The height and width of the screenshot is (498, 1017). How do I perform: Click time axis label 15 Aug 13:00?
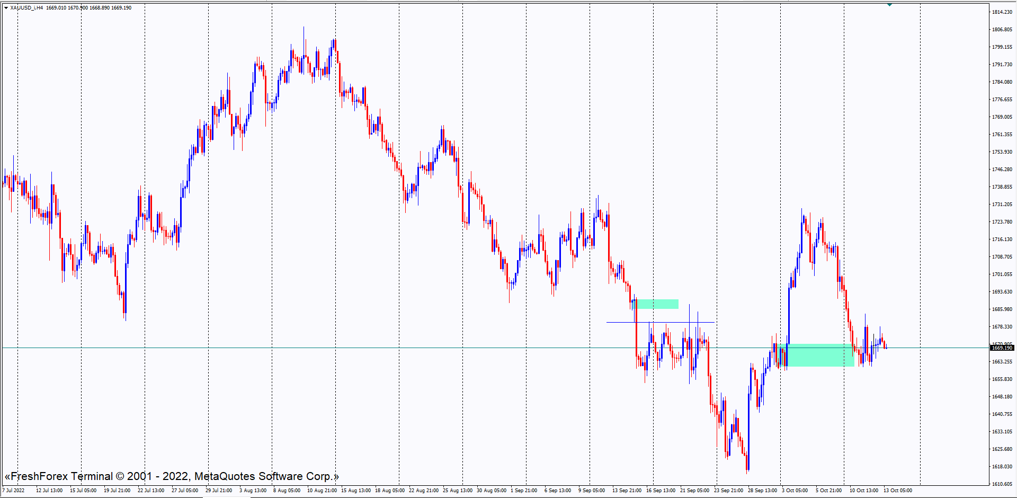[356, 491]
